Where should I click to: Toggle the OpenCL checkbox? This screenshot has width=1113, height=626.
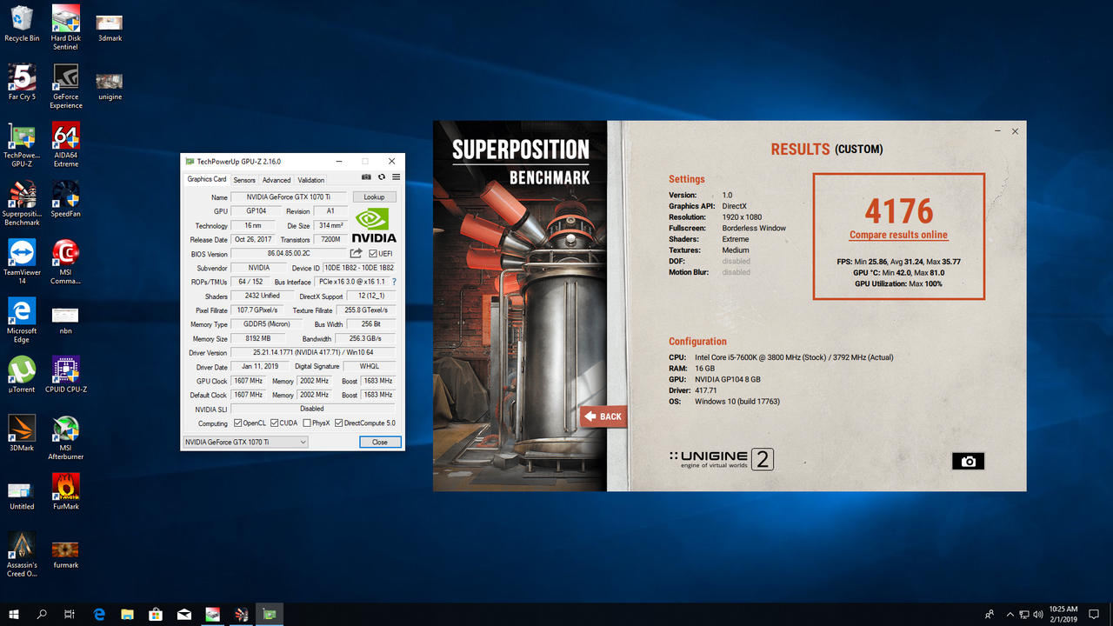pyautogui.click(x=238, y=423)
